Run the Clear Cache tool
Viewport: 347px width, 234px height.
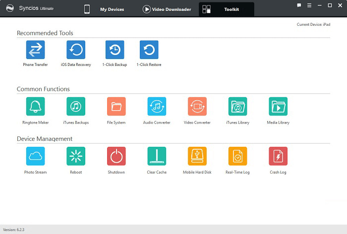[157, 156]
